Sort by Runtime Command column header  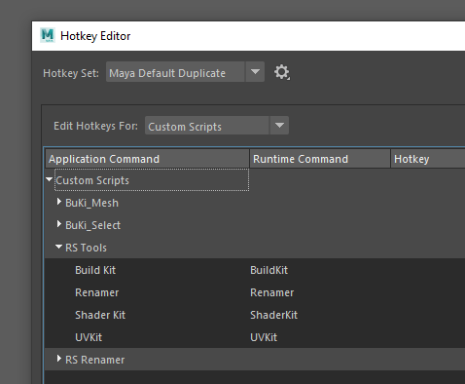click(320, 159)
